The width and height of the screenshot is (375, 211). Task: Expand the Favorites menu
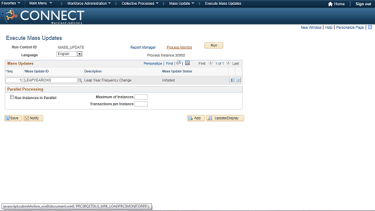pyautogui.click(x=11, y=4)
